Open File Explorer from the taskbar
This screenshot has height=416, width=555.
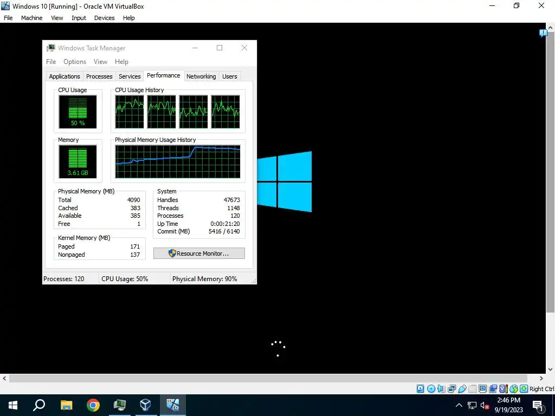pos(66,405)
